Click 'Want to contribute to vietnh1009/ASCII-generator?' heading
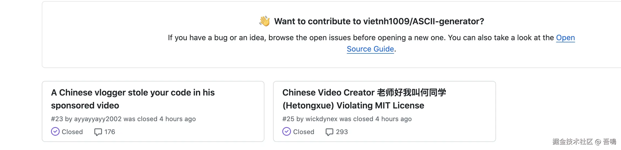This screenshot has height=150, width=621. point(379,21)
